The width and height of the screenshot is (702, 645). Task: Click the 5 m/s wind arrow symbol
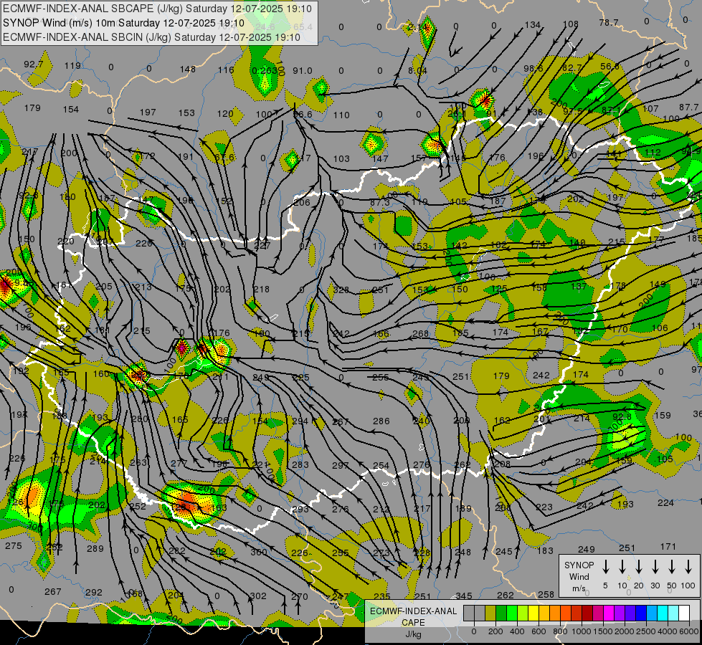coord(605,567)
